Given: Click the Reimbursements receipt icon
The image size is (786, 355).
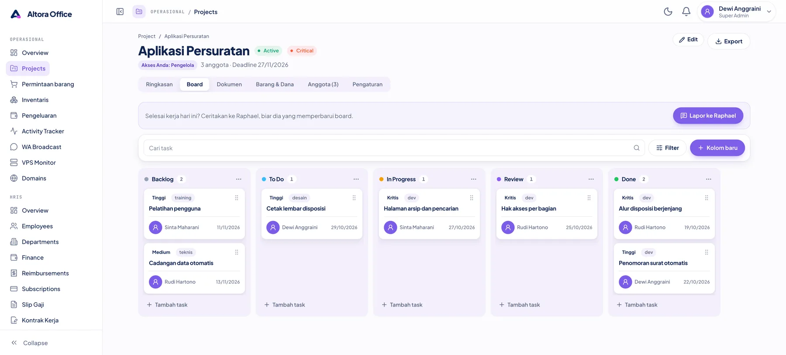Looking at the screenshot, I should (14, 273).
